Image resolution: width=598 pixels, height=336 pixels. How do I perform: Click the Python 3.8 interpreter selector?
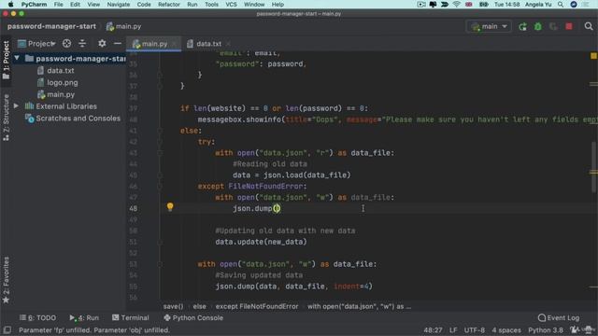(546, 329)
